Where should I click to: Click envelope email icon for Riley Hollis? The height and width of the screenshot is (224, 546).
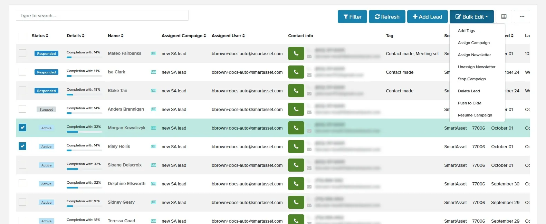point(309,150)
